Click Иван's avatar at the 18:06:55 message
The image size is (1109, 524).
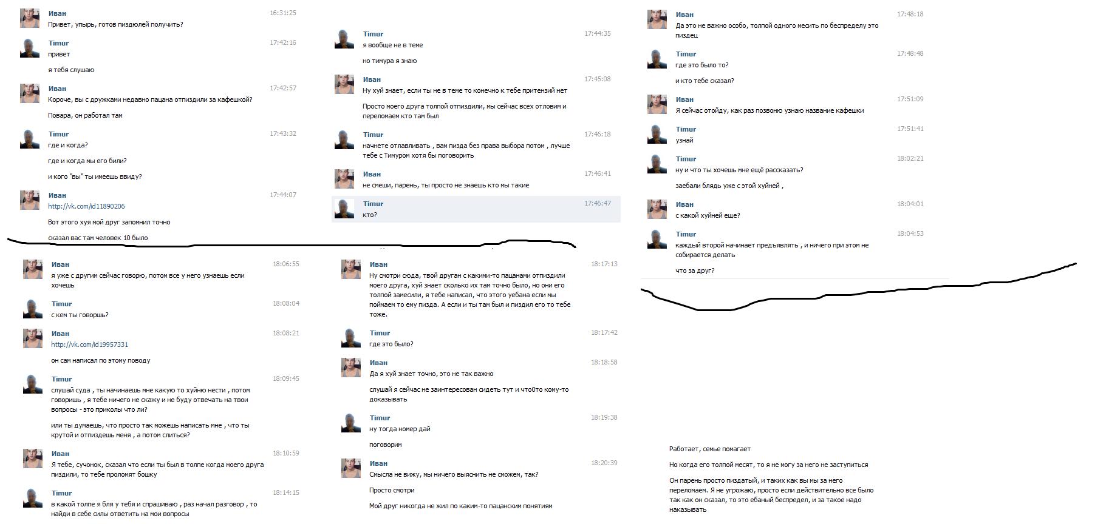tap(33, 269)
